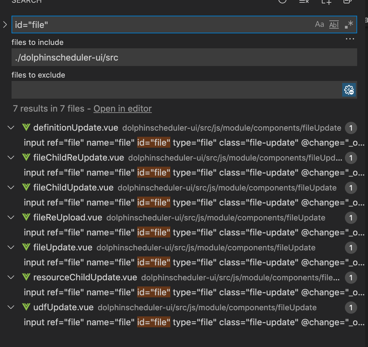
Task: Toggle Match Case option in search box
Action: [x=319, y=24]
